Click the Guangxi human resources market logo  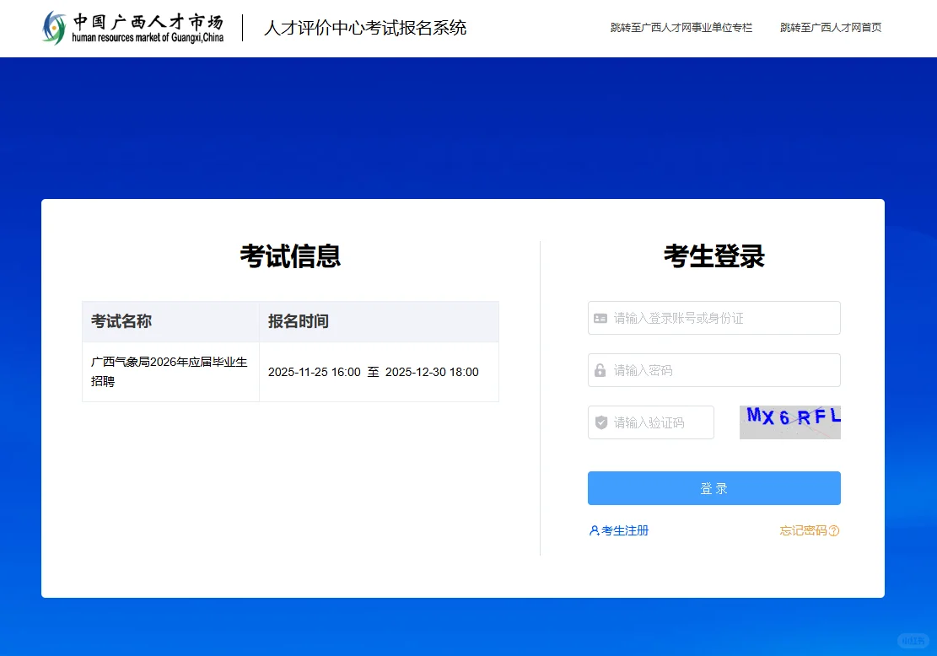[x=131, y=28]
